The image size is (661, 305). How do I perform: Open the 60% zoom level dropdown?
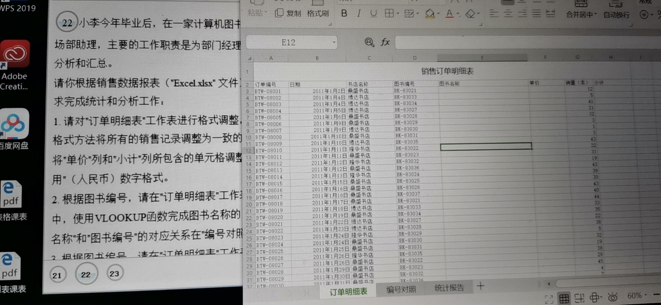click(x=637, y=295)
